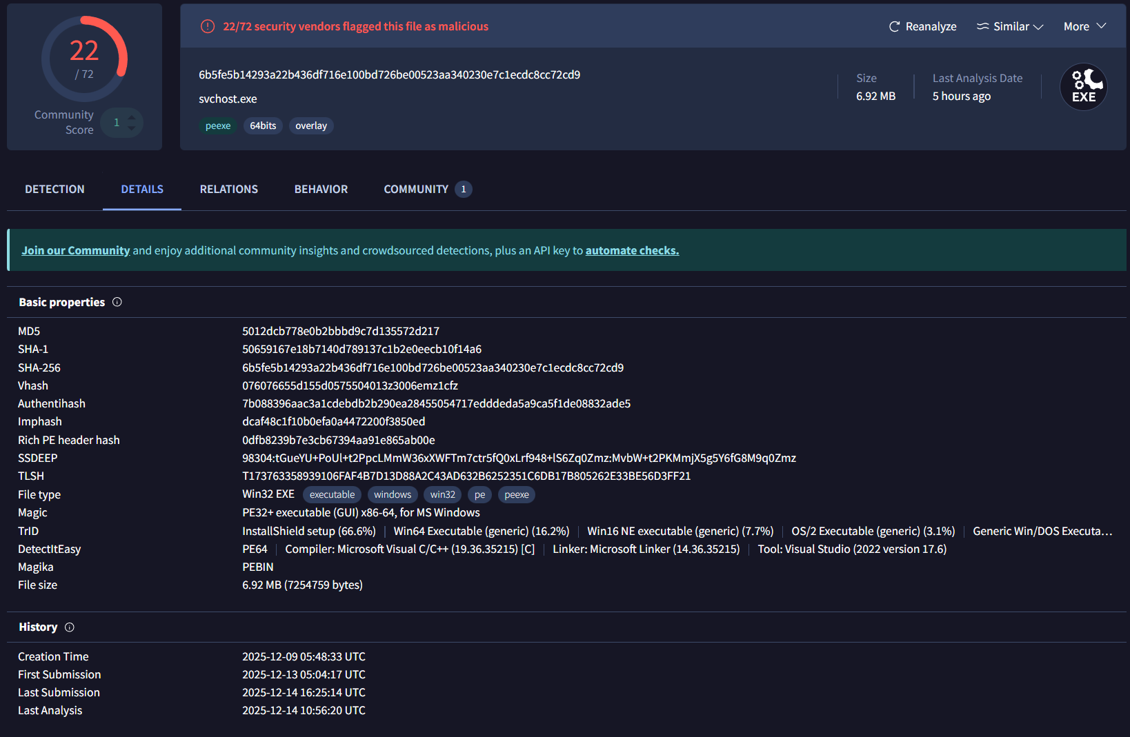This screenshot has width=1130, height=737.
Task: Increase the Community Score with the stepper arrow
Action: coord(131,118)
